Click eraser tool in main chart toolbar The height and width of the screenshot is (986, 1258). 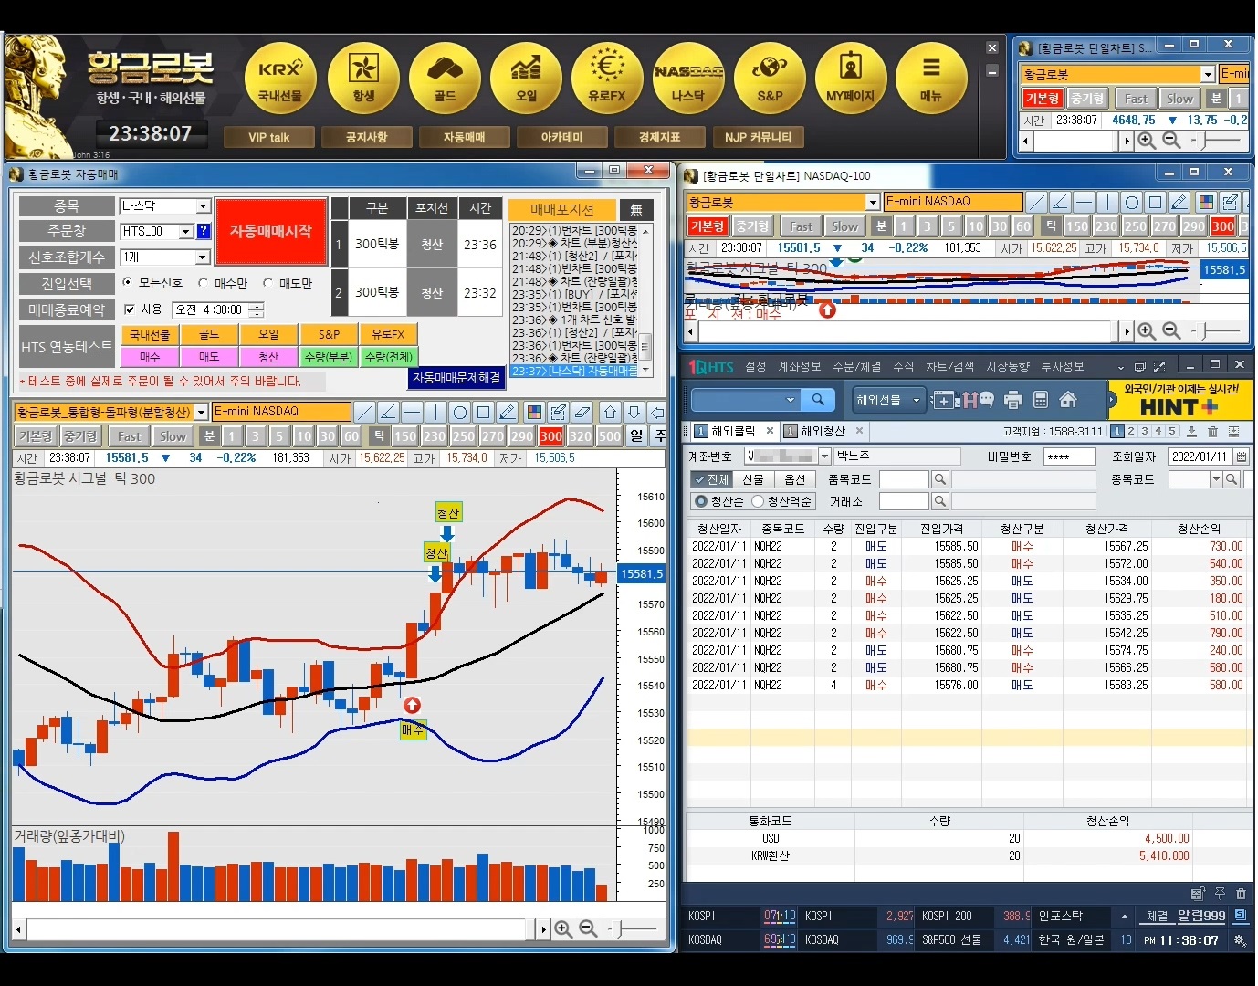click(x=582, y=412)
